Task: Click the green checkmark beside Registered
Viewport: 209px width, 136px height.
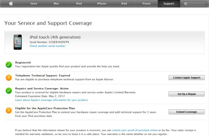Action: click(9, 65)
